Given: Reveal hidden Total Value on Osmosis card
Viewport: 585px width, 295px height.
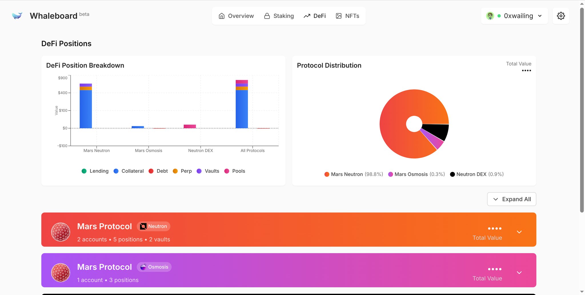Looking at the screenshot, I should tap(495, 269).
